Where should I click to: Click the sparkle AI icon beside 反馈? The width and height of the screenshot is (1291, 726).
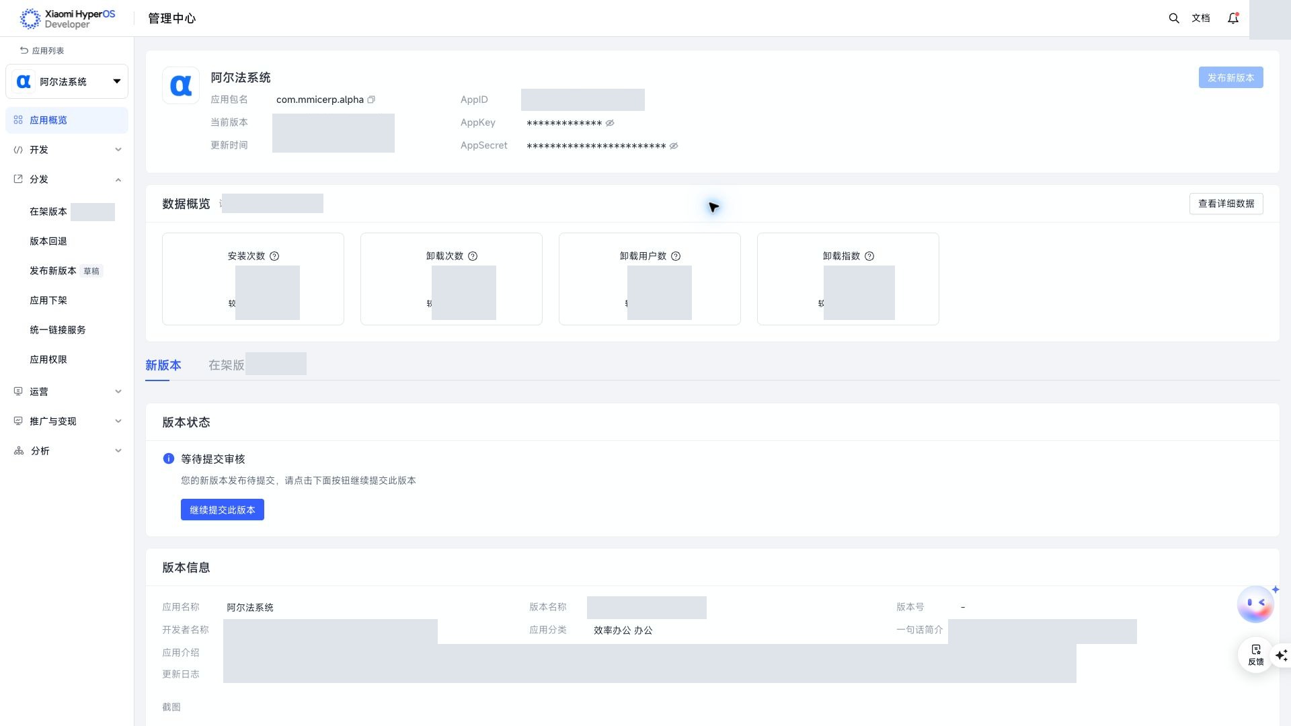tap(1282, 655)
